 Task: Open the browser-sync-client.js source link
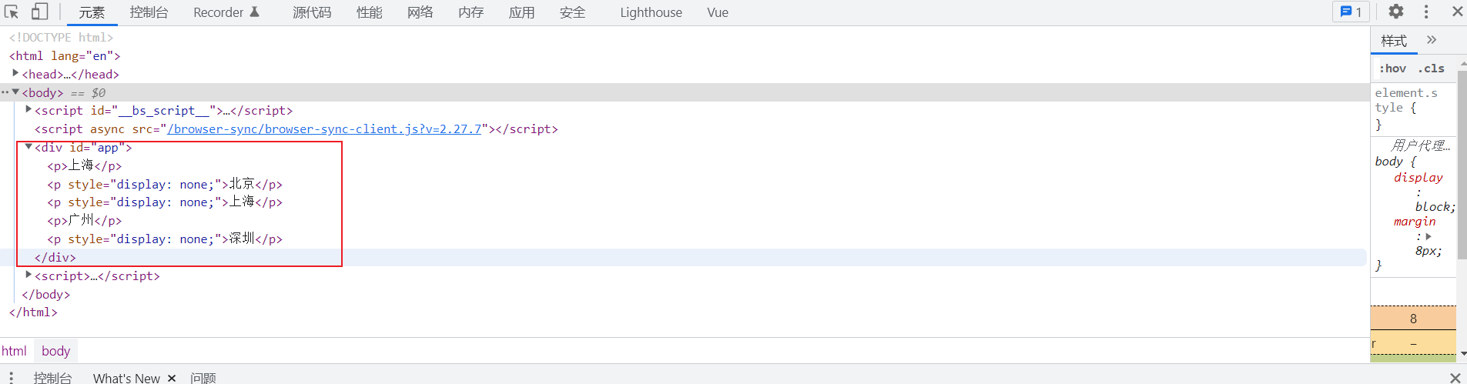324,129
